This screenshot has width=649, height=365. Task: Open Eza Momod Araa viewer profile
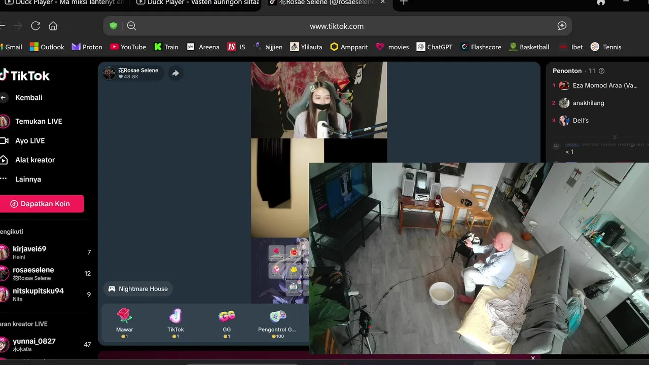pos(596,86)
